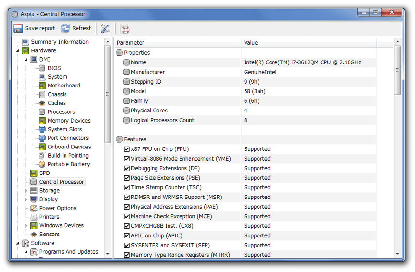
Task: Click the Display monitor icon
Action: 34,199
